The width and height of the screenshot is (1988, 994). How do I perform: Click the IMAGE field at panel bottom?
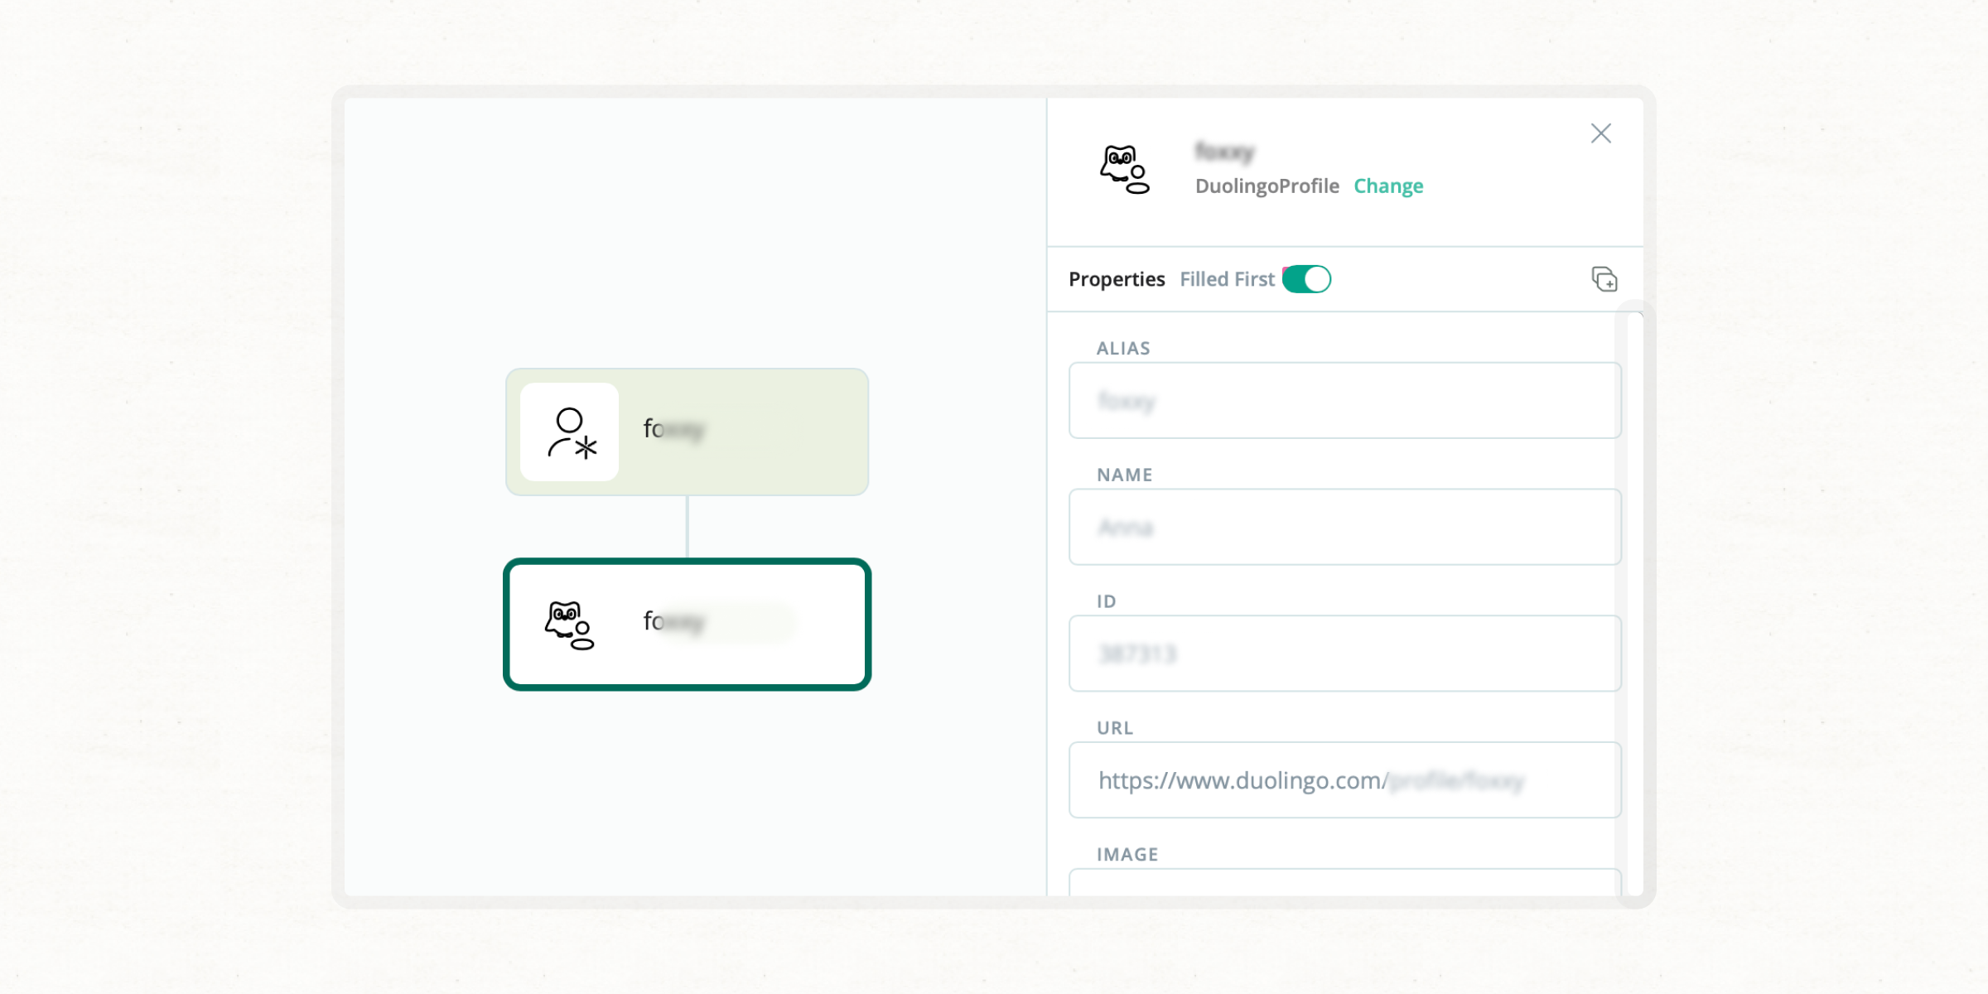click(1344, 881)
